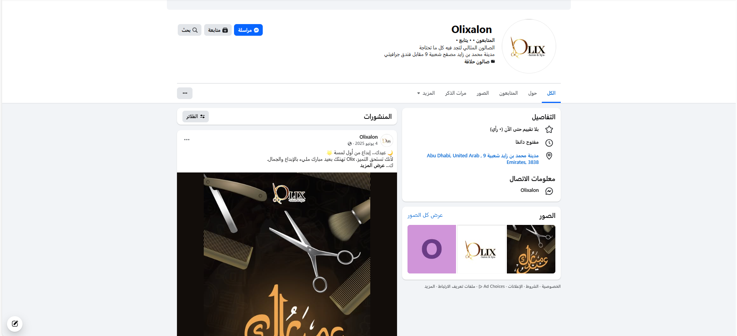Expand post text with عرض المزيد

tap(372, 165)
